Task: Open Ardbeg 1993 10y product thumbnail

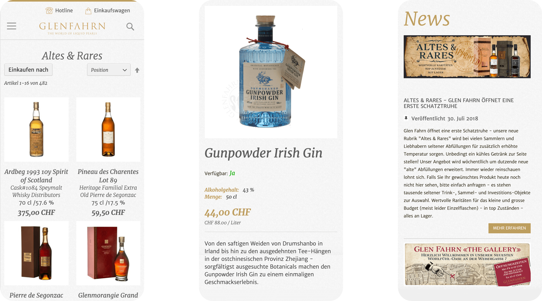Action: tap(36, 129)
